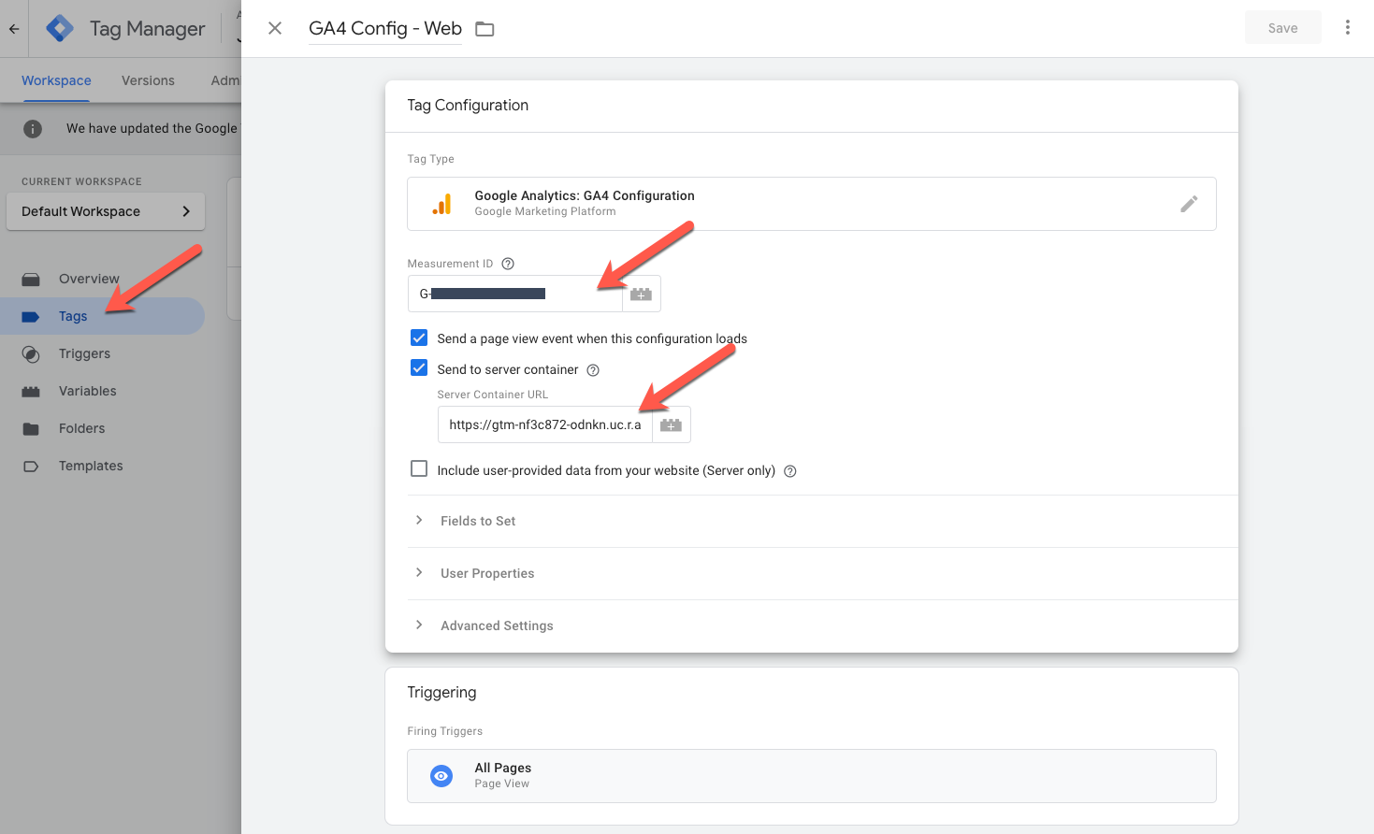
Task: Click the Google Analytics bar chart icon
Action: tap(442, 204)
